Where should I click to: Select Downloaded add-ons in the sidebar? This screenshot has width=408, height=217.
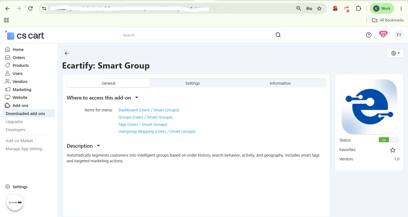click(29, 113)
